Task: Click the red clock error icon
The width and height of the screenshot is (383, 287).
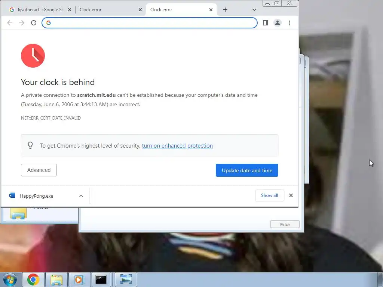Action: pyautogui.click(x=33, y=56)
